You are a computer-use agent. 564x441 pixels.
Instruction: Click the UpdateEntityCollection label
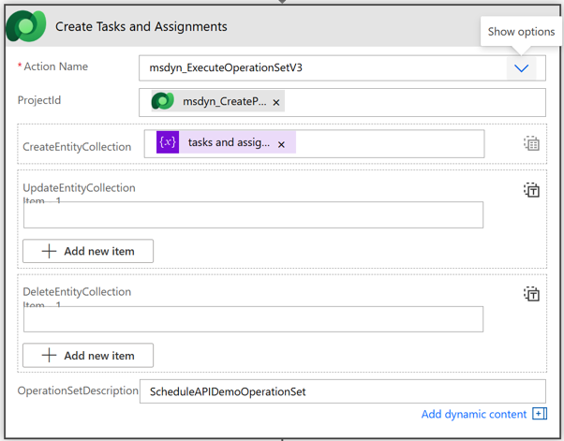tap(79, 187)
